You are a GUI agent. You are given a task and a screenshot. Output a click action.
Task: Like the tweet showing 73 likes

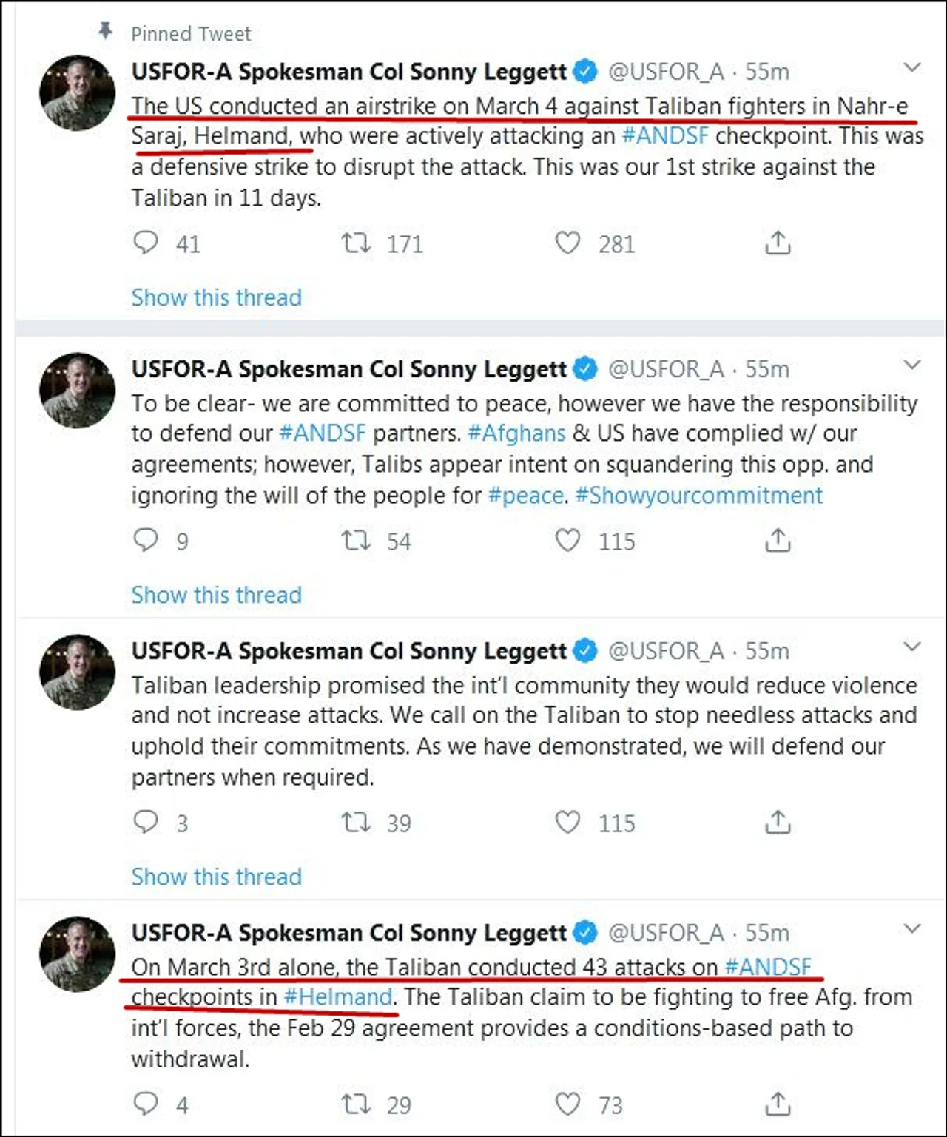(x=567, y=1104)
